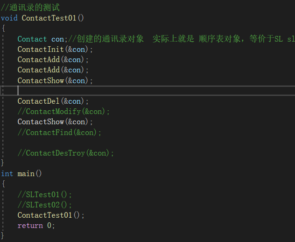Click the commented //ContactModify(&con); line
The height and width of the screenshot is (242, 295).
click(63, 112)
